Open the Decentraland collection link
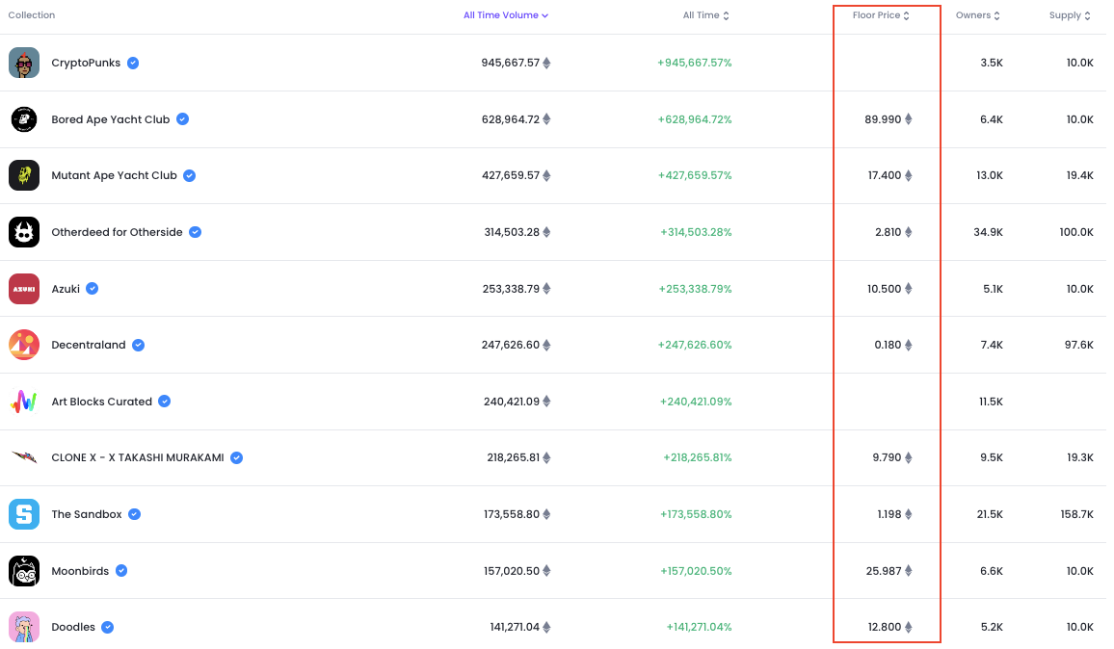The height and width of the screenshot is (649, 1114). [x=89, y=345]
